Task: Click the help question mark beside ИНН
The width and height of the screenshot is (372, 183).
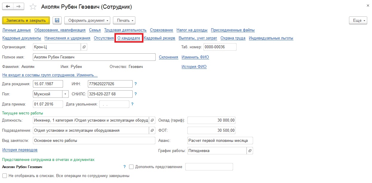Action: coord(136,84)
